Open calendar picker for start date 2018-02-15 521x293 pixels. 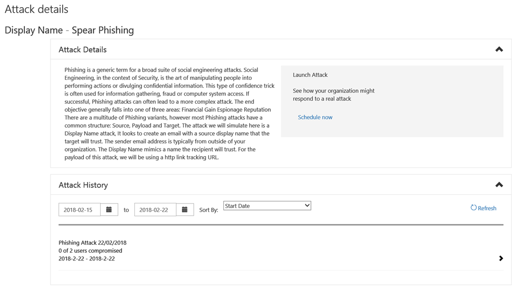109,210
